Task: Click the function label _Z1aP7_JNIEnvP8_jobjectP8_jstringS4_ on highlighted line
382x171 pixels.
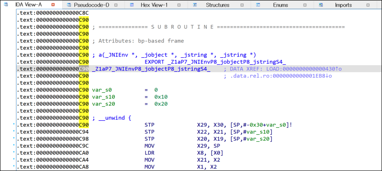Action: click(151, 69)
